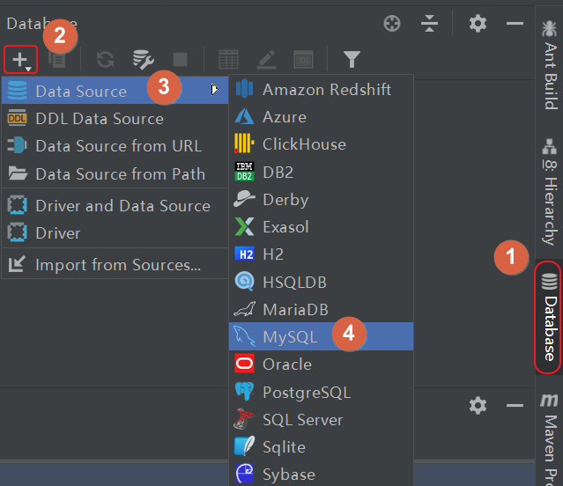Open the New (plus) dropdown button

[21, 60]
